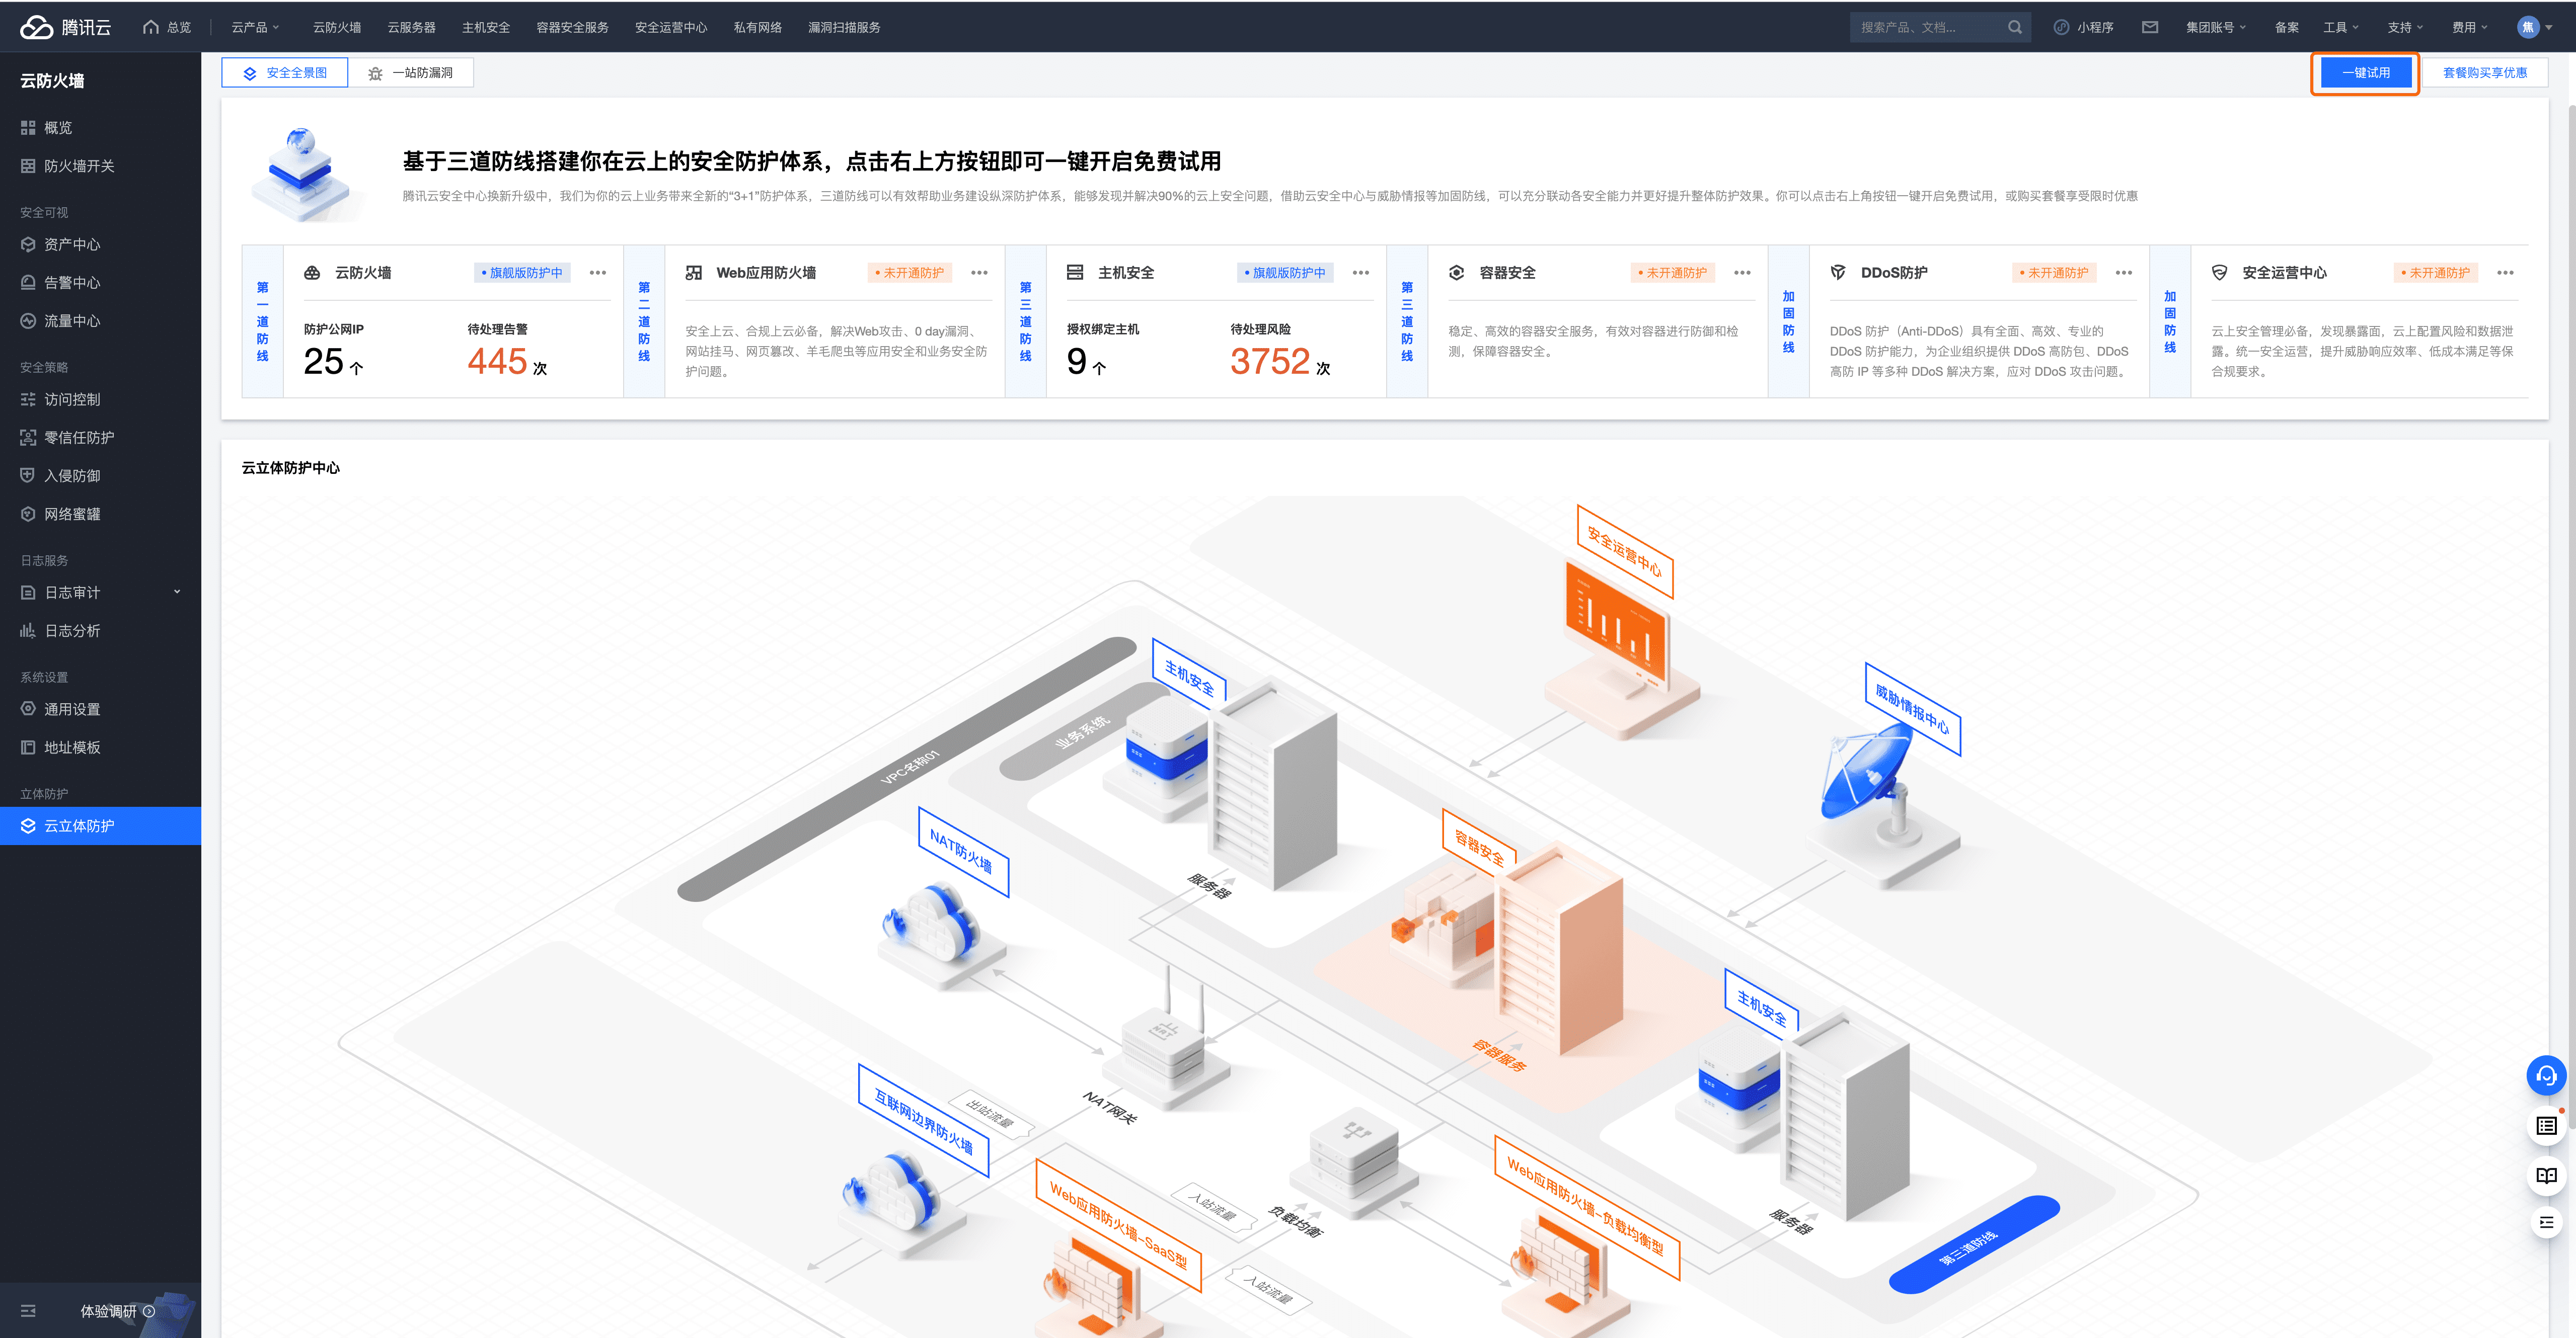Image resolution: width=2576 pixels, height=1338 pixels.
Task: Click the user avatar icon
Action: (x=2527, y=27)
